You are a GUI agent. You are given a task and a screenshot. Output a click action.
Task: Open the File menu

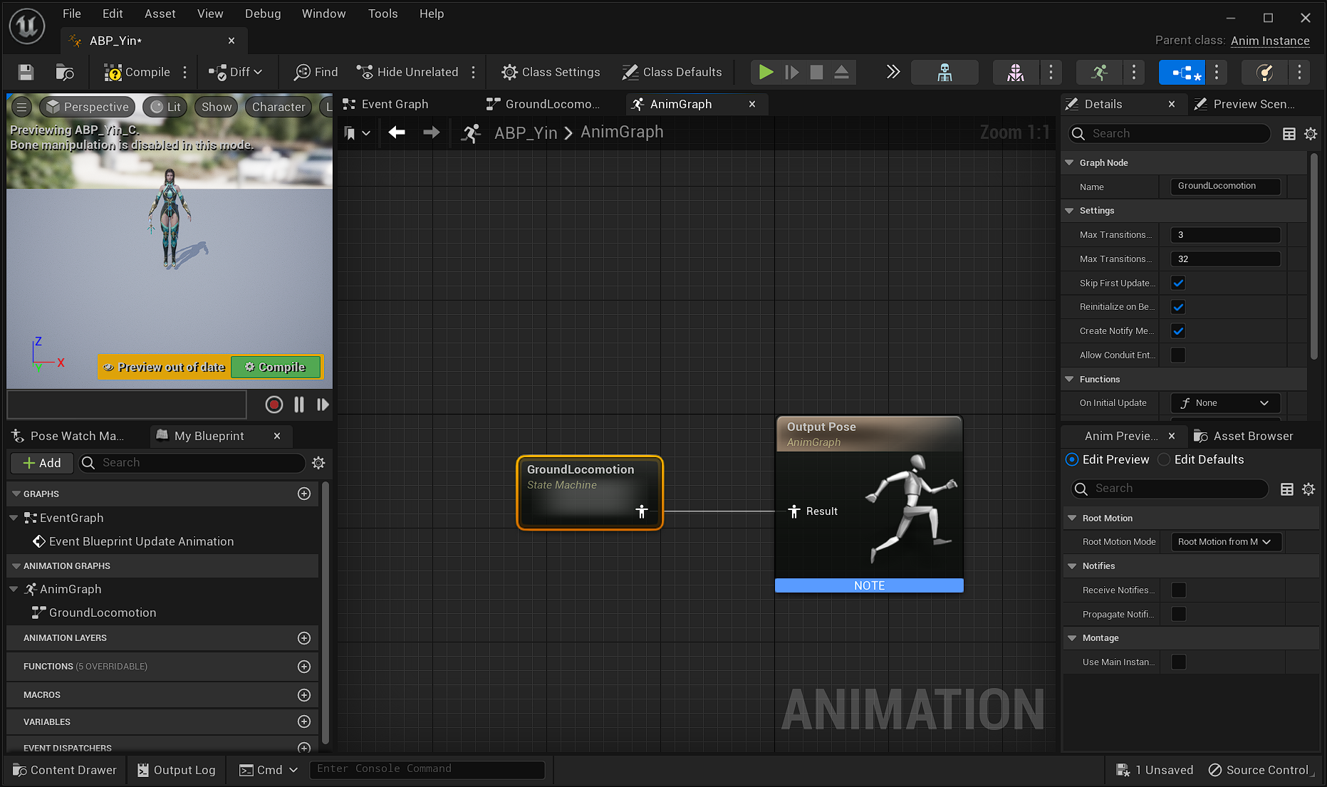[72, 14]
